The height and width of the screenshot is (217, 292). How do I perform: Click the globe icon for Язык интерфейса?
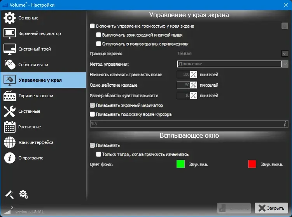click(9, 142)
